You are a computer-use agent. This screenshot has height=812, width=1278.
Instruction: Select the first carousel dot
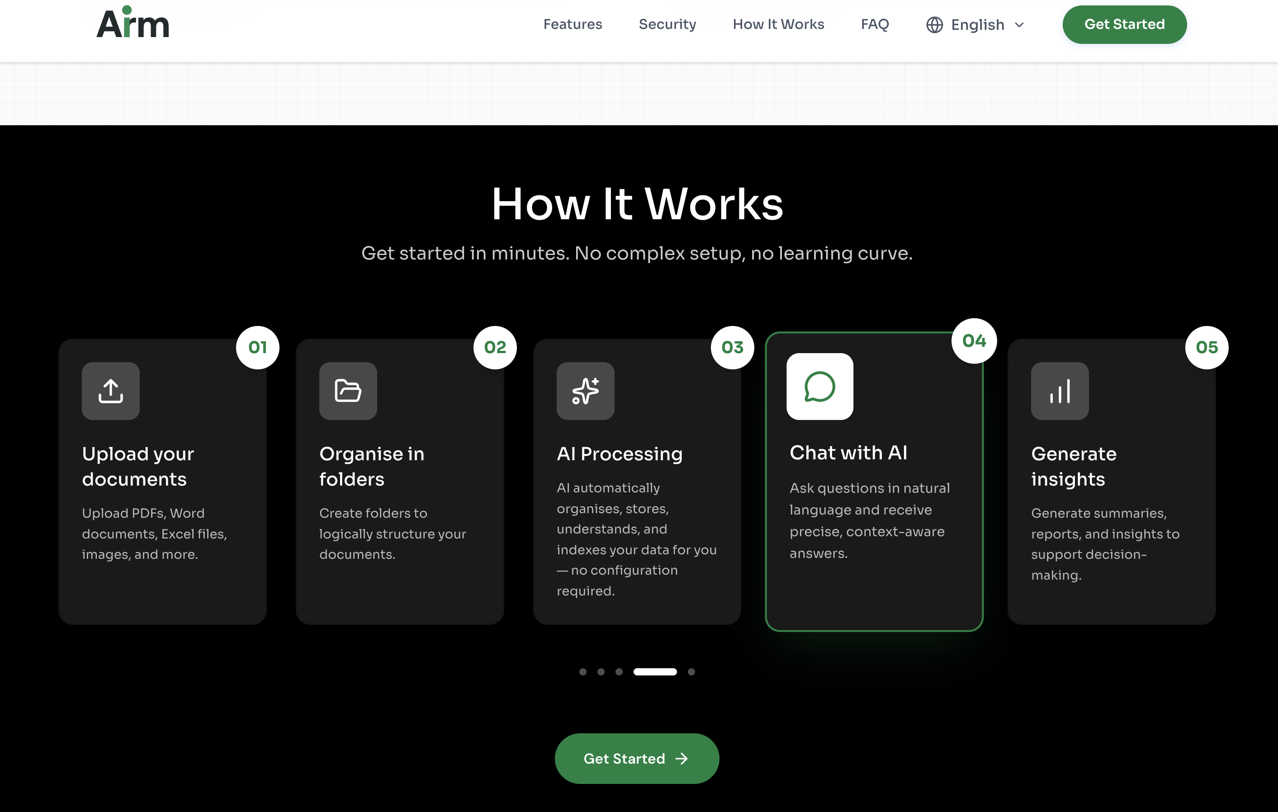click(x=583, y=672)
